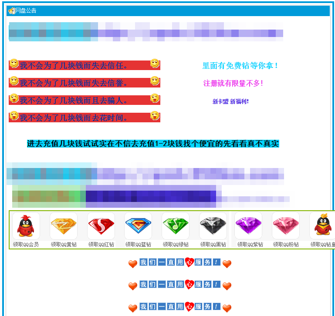This screenshot has height=316, width=335.
Task: Open the 领取QQ会员 penguin icon
Action: coord(26,226)
